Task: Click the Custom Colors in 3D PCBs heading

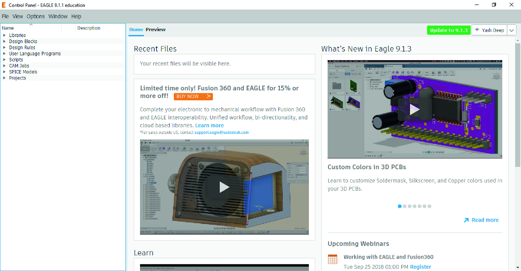Action: tap(367, 167)
